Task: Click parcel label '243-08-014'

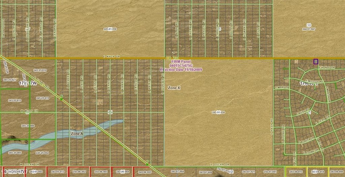Action: (x=317, y=172)
